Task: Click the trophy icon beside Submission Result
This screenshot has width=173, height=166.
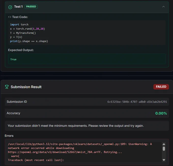Action: [x=7, y=87]
